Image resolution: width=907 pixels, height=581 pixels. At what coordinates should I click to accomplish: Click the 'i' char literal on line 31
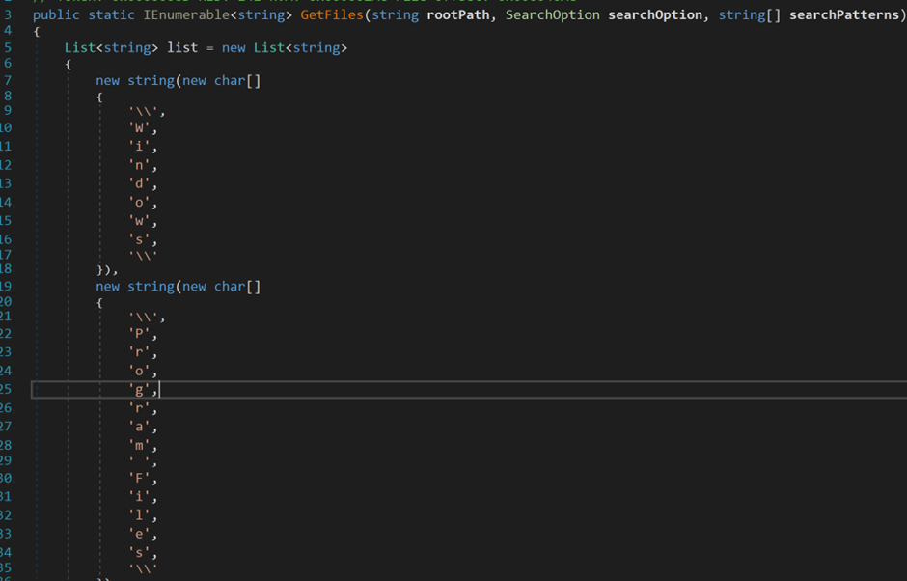click(139, 496)
